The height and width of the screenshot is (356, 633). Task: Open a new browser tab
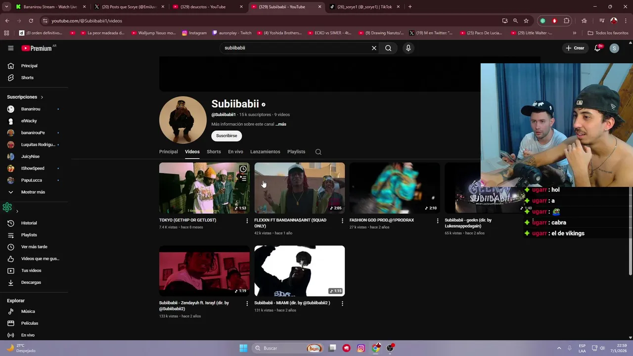click(x=410, y=7)
